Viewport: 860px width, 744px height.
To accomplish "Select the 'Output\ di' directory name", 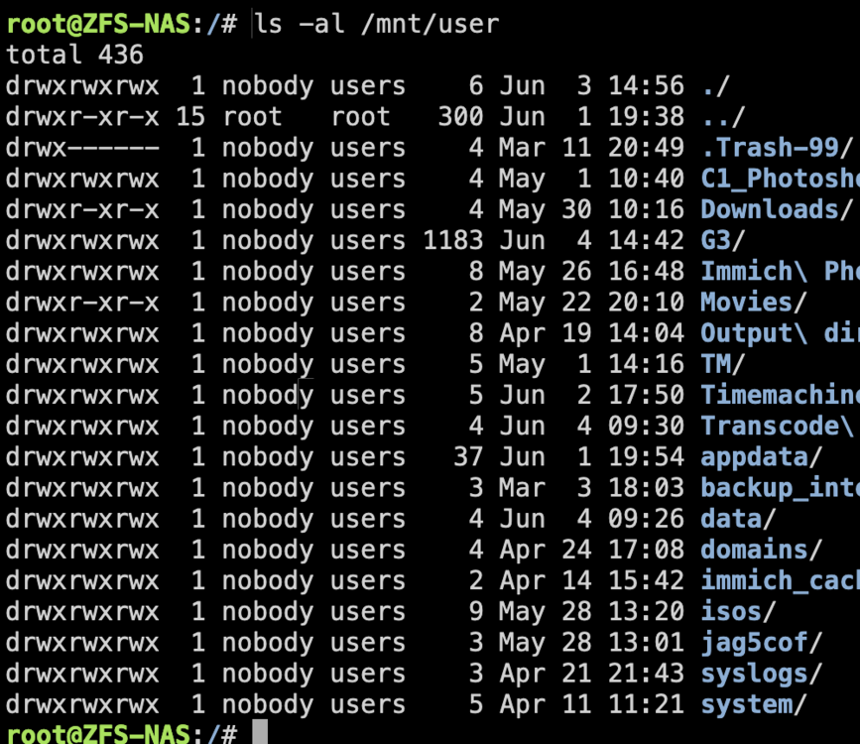I will click(781, 333).
